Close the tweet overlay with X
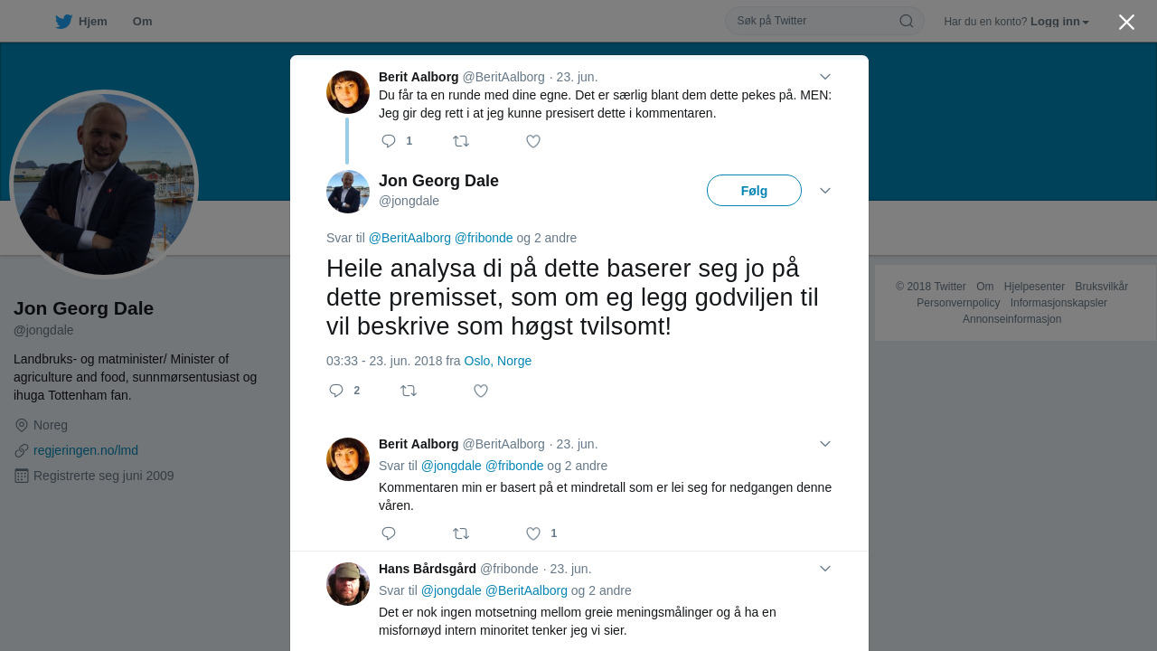The width and height of the screenshot is (1157, 651). pyautogui.click(x=1126, y=22)
